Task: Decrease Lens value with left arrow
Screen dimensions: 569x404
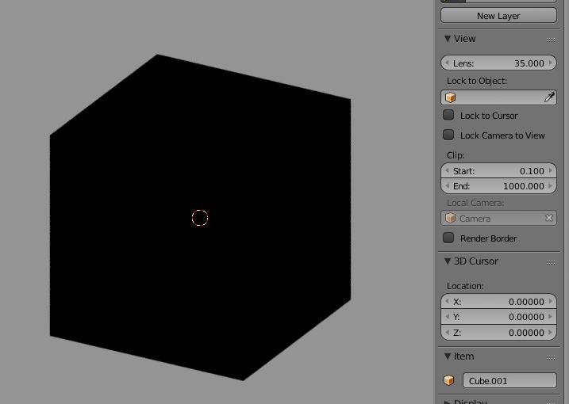Action: point(447,63)
